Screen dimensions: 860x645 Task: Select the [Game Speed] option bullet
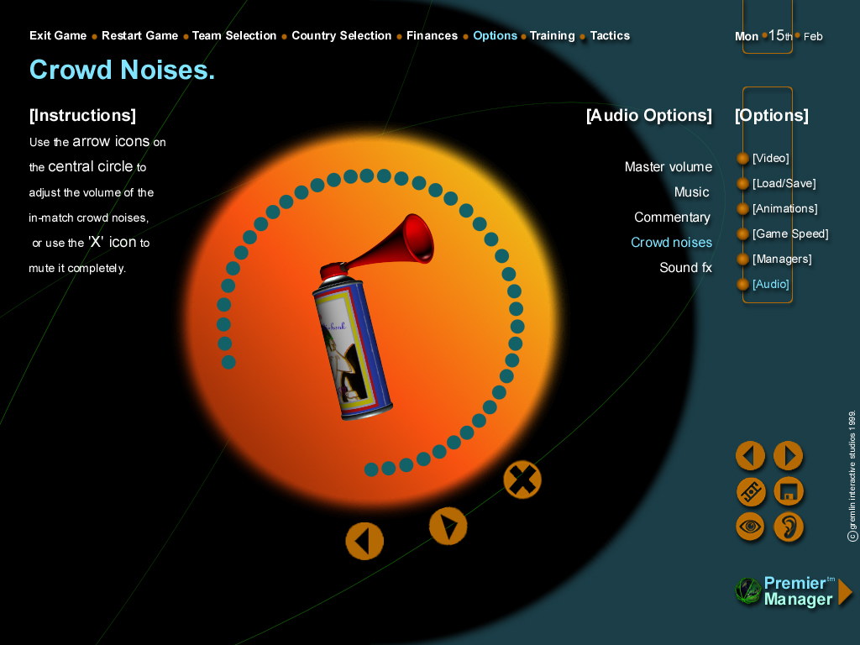coord(742,233)
